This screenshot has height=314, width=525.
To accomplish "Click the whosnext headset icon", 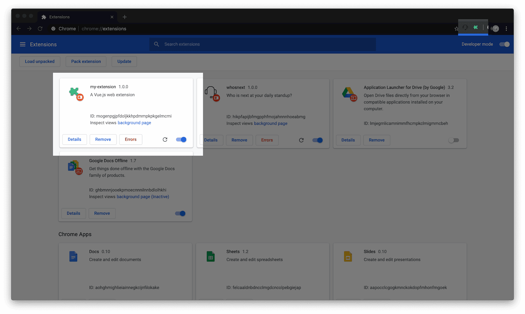I will (212, 94).
